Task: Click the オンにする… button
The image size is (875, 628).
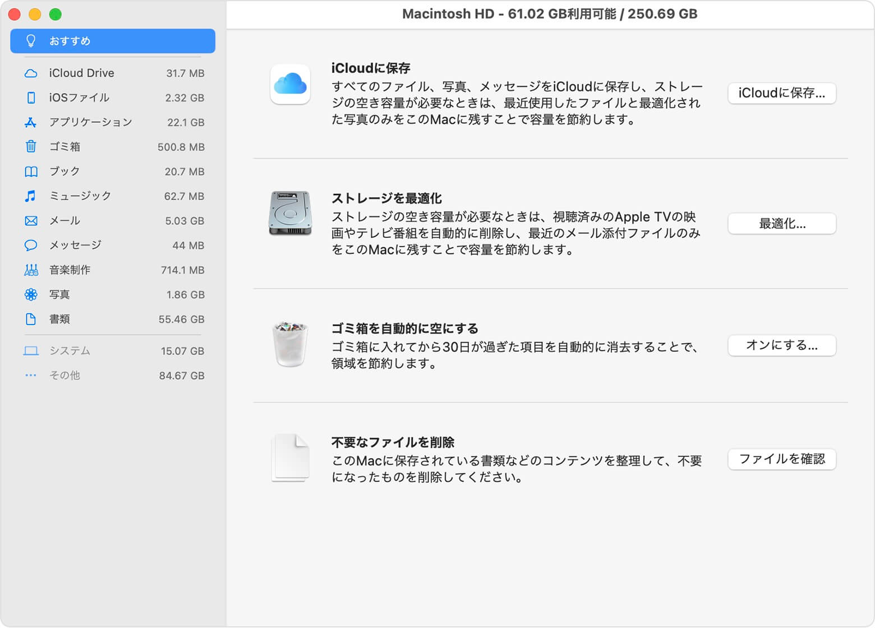Action: (x=782, y=345)
